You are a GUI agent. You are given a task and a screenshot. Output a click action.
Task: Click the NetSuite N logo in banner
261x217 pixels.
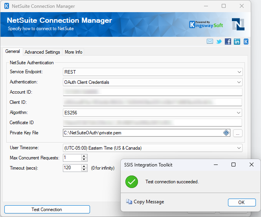click(x=238, y=24)
